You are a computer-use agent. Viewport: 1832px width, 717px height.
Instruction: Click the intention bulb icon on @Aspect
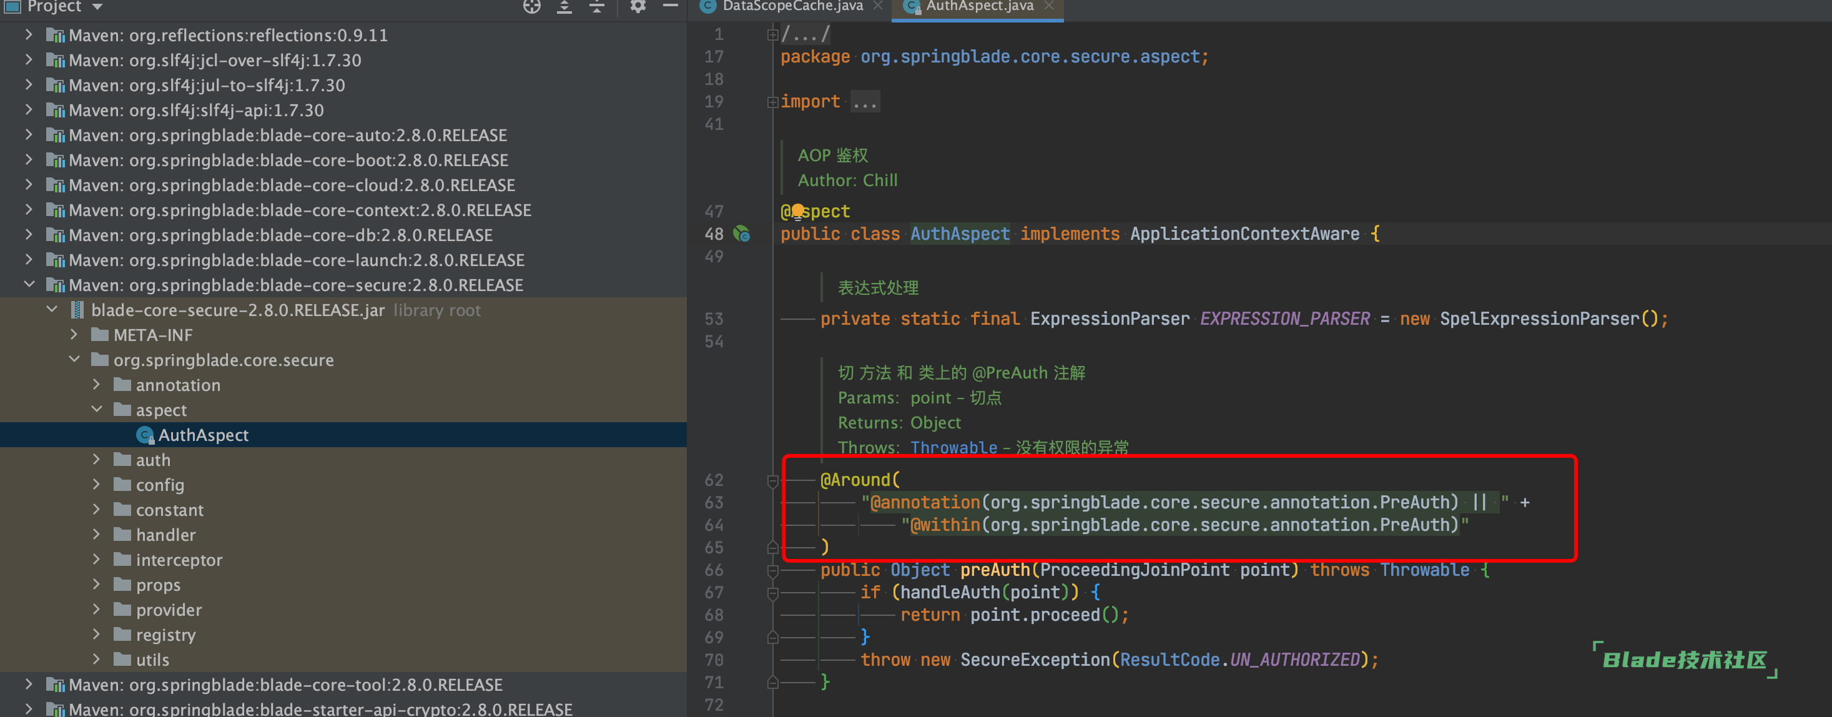[x=798, y=210]
